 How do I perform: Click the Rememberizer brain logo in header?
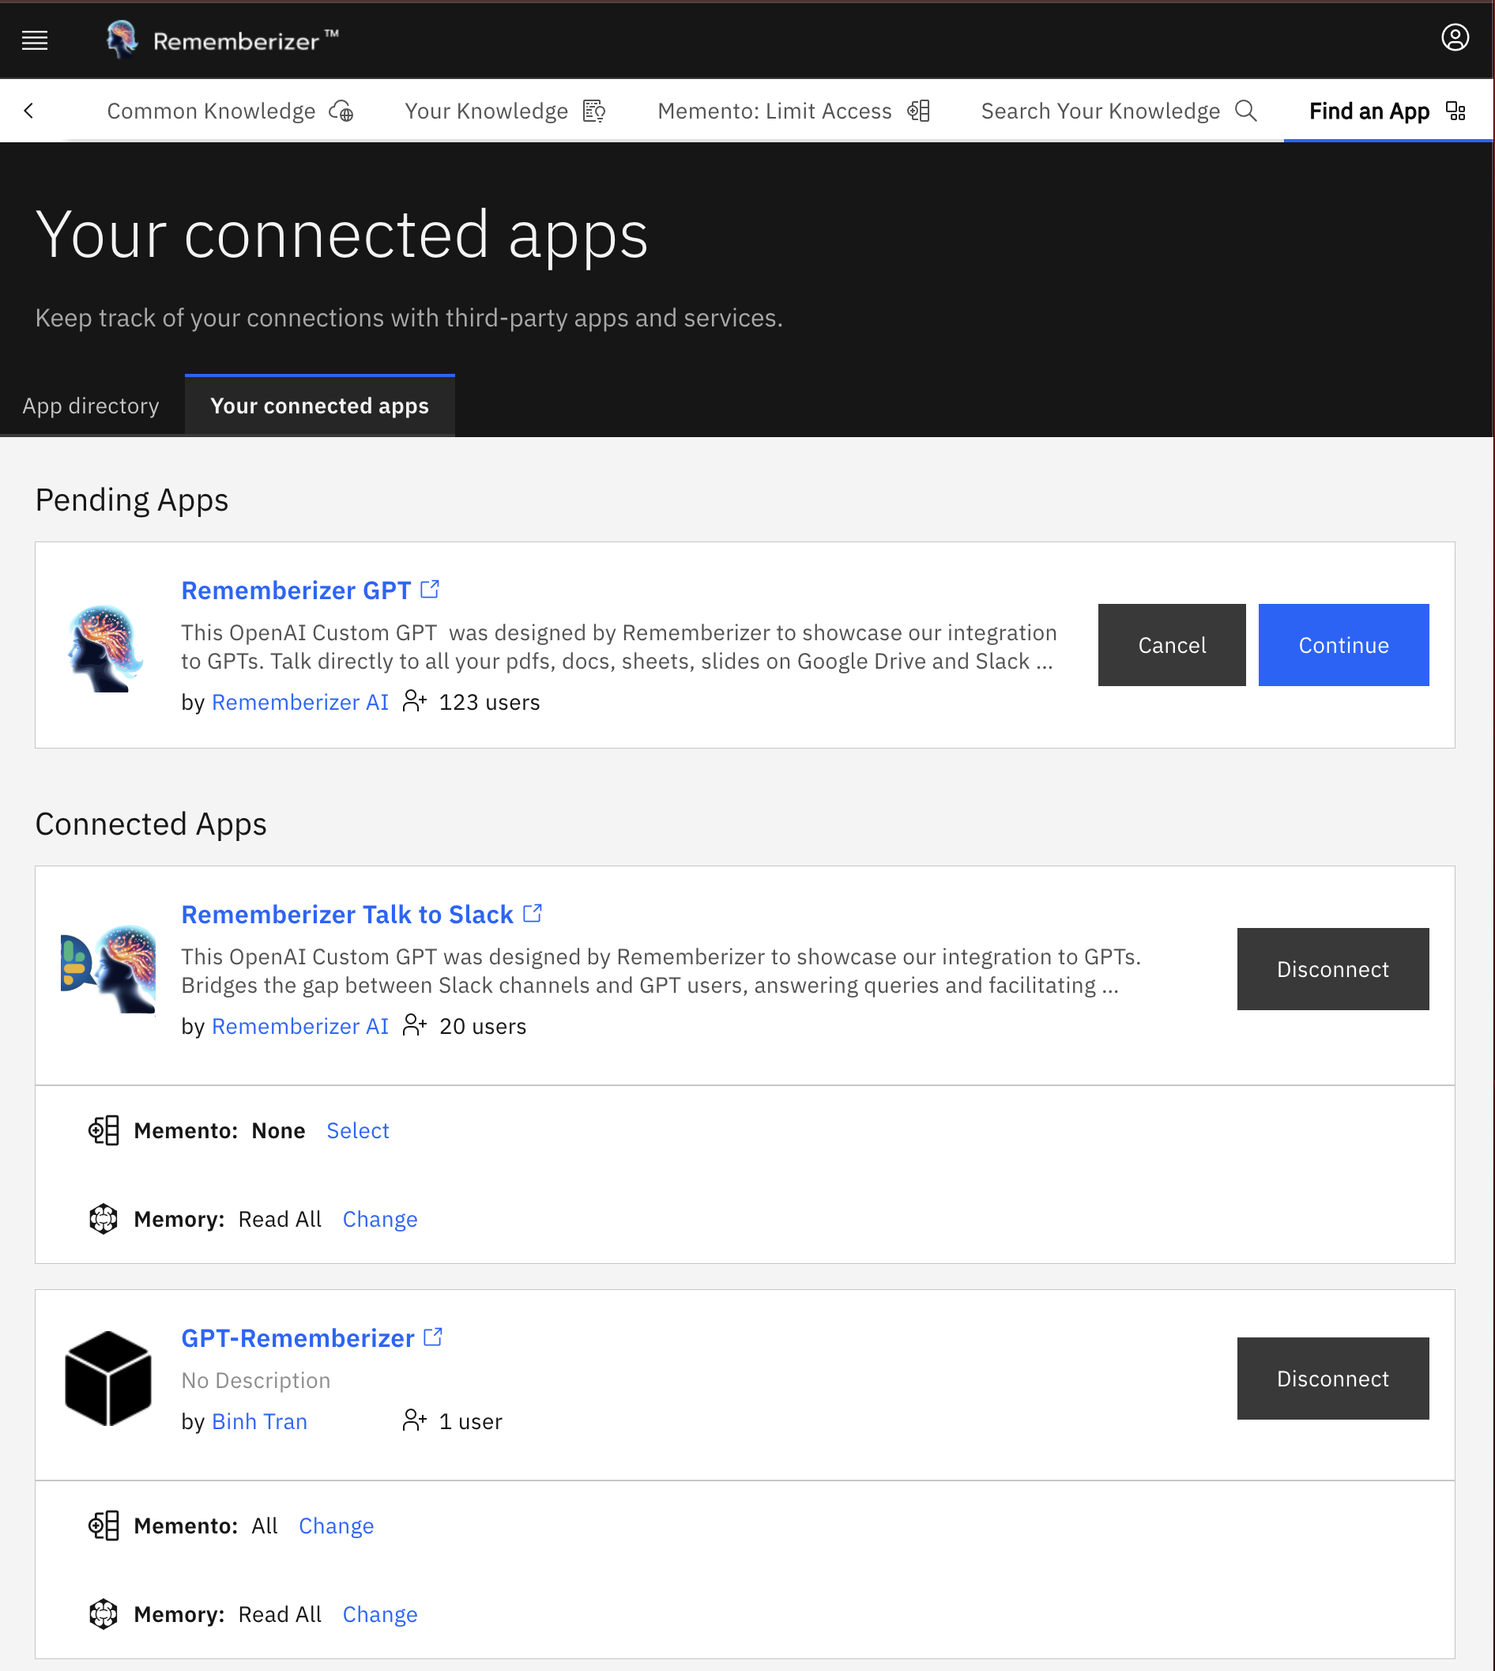pyautogui.click(x=122, y=40)
